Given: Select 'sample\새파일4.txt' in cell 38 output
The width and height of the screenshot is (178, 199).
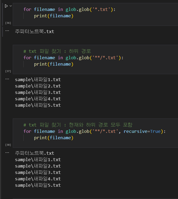Looking at the screenshot, I should 38,179.
